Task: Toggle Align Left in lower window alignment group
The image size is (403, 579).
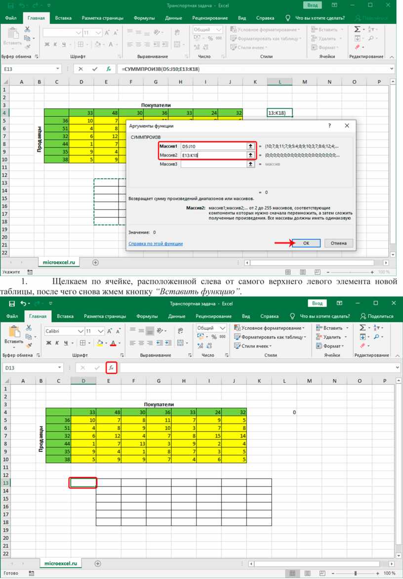Action: coord(133,343)
